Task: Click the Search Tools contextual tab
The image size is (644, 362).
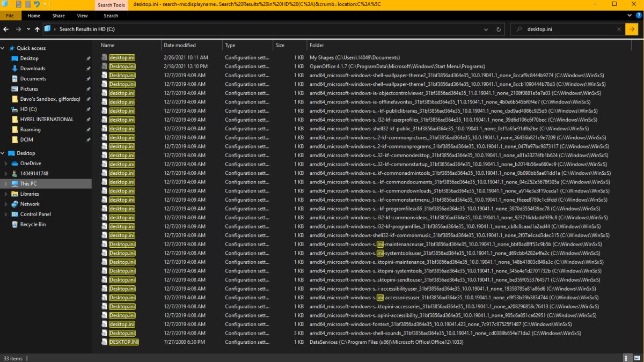Action: pyautogui.click(x=111, y=5)
